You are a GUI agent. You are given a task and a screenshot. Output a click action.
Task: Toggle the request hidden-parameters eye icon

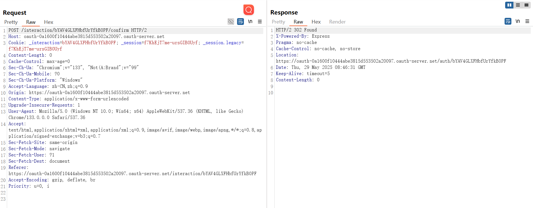coord(231,22)
